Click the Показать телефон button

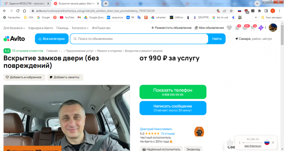click(173, 92)
